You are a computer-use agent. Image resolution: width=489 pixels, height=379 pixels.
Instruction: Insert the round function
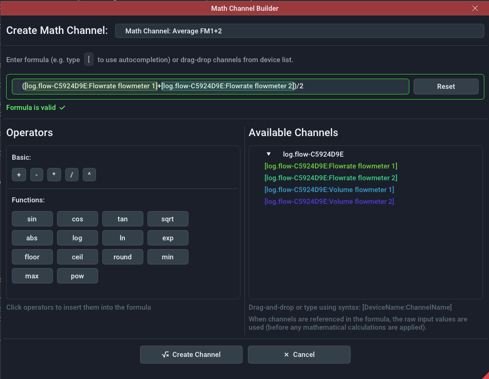point(122,257)
